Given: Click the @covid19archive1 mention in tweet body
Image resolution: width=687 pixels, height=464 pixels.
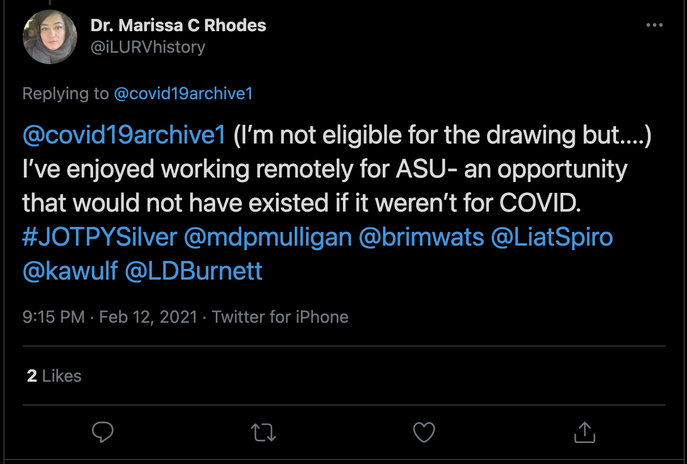Looking at the screenshot, I should pyautogui.click(x=124, y=136).
